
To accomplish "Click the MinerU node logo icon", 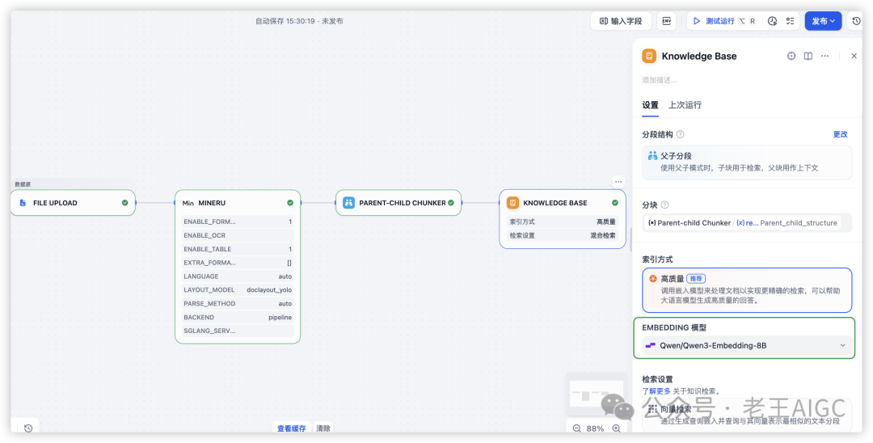I will pos(188,203).
